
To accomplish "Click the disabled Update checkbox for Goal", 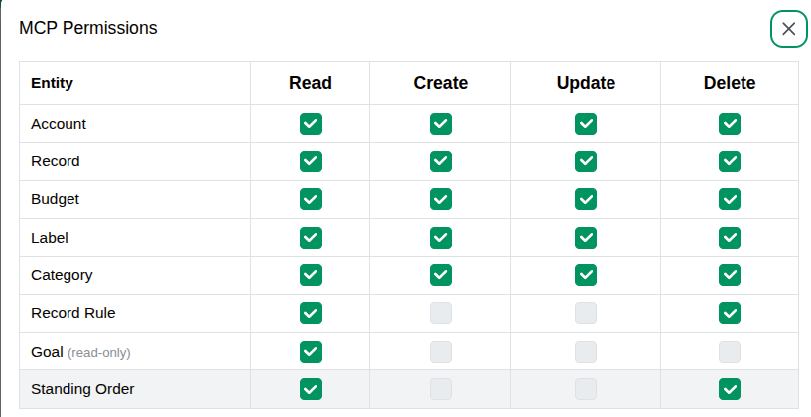I will point(586,352).
